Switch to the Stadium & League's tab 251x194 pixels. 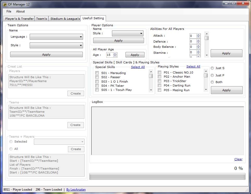tap(65, 19)
